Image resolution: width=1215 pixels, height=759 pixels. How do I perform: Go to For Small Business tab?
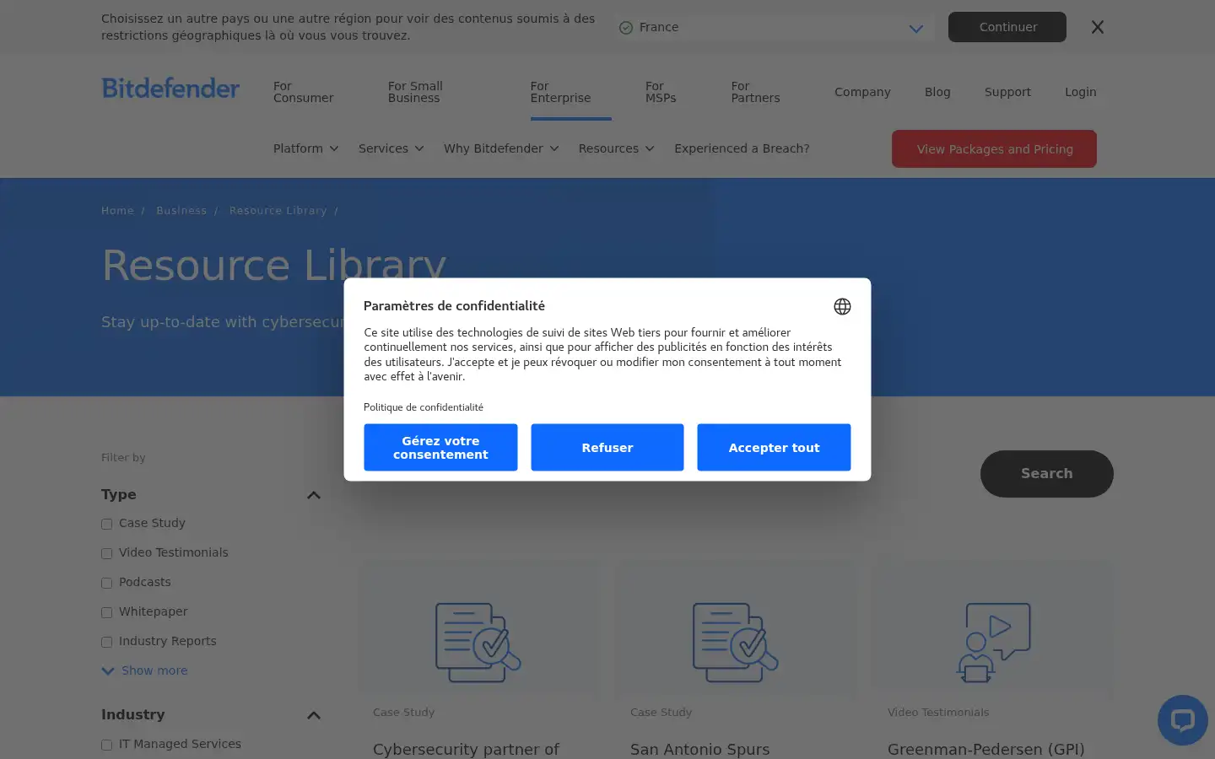(x=415, y=92)
